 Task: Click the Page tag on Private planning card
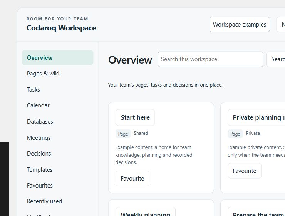pyautogui.click(x=235, y=134)
